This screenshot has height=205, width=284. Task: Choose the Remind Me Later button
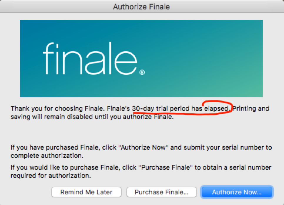(86, 192)
